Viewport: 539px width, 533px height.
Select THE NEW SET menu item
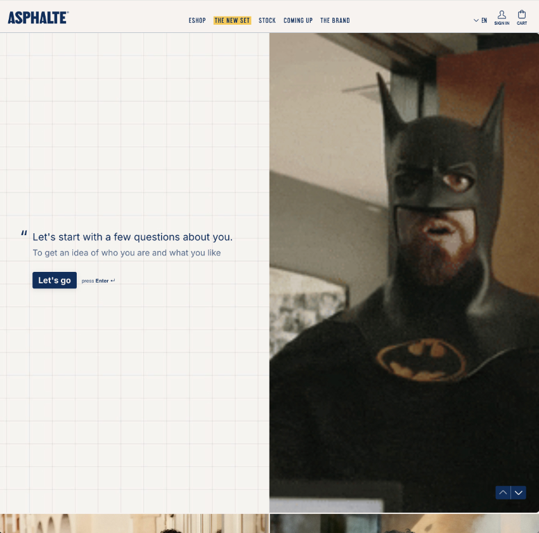pyautogui.click(x=232, y=21)
